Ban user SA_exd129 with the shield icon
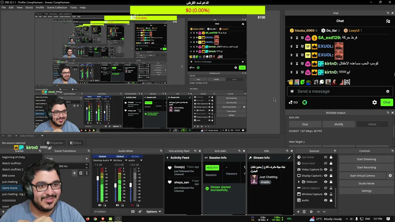Image resolution: width=395 pixels, height=222 pixels. (302, 38)
